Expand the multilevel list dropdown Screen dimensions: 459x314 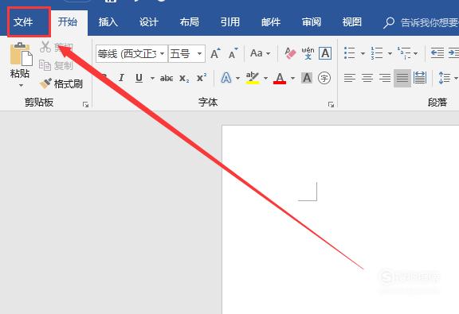[x=416, y=53]
